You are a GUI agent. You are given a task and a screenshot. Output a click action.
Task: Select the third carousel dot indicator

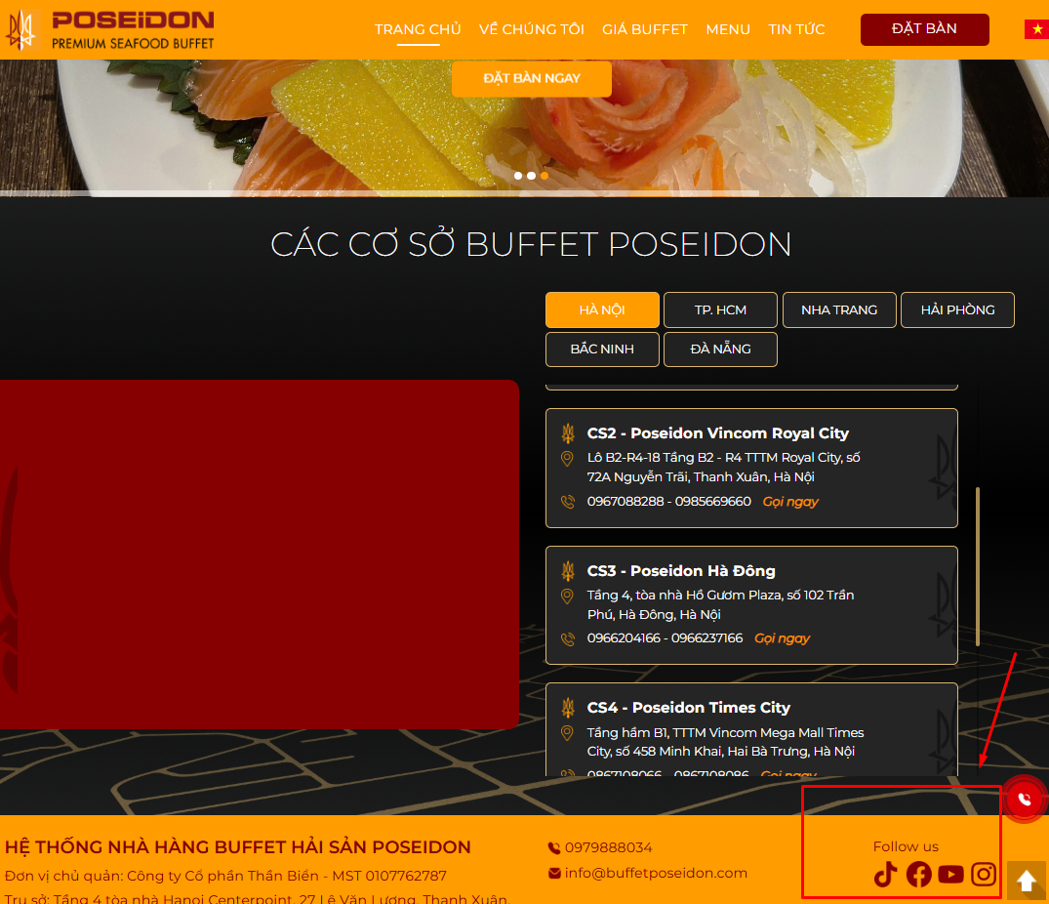[x=545, y=176]
